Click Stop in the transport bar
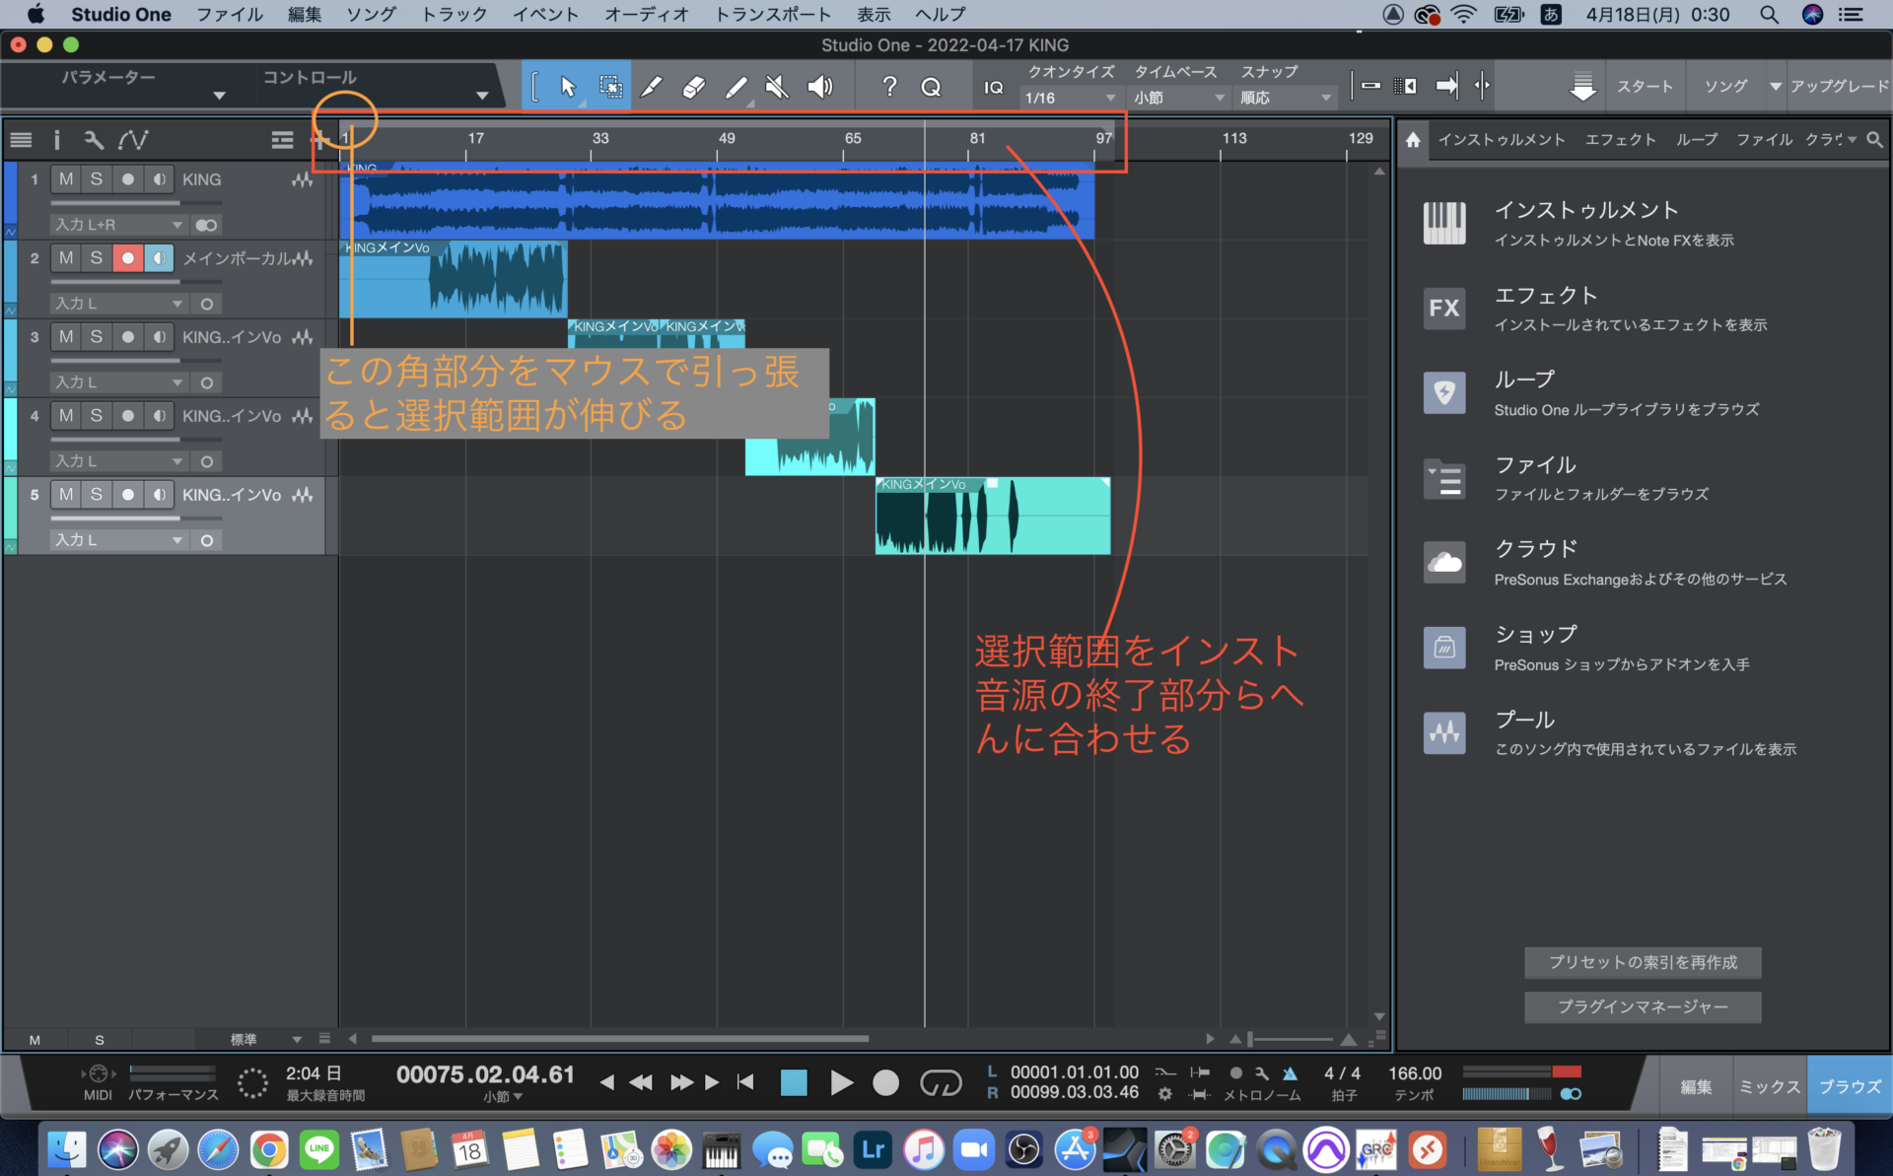 (794, 1082)
